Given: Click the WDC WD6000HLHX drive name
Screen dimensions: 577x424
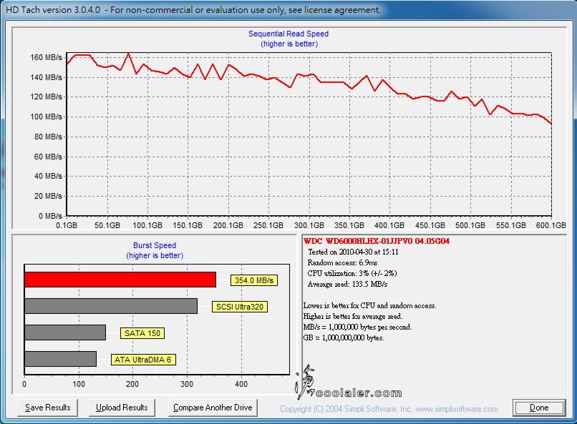Looking at the screenshot, I should click(x=376, y=242).
